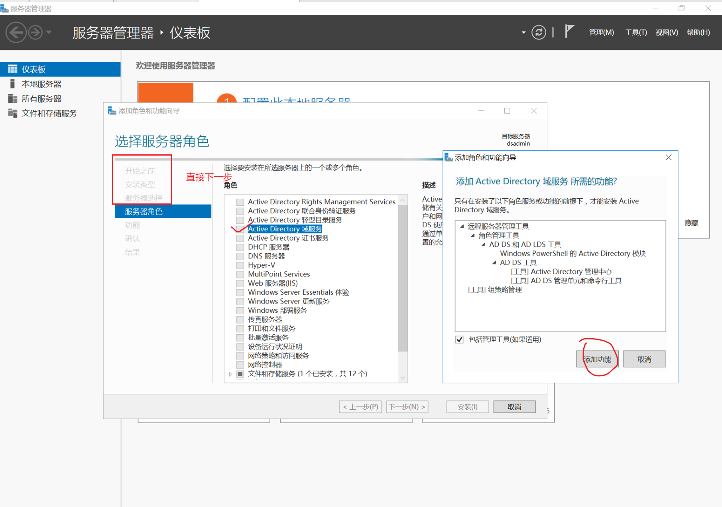Collapse AD DS 工具 tree node

click(494, 262)
